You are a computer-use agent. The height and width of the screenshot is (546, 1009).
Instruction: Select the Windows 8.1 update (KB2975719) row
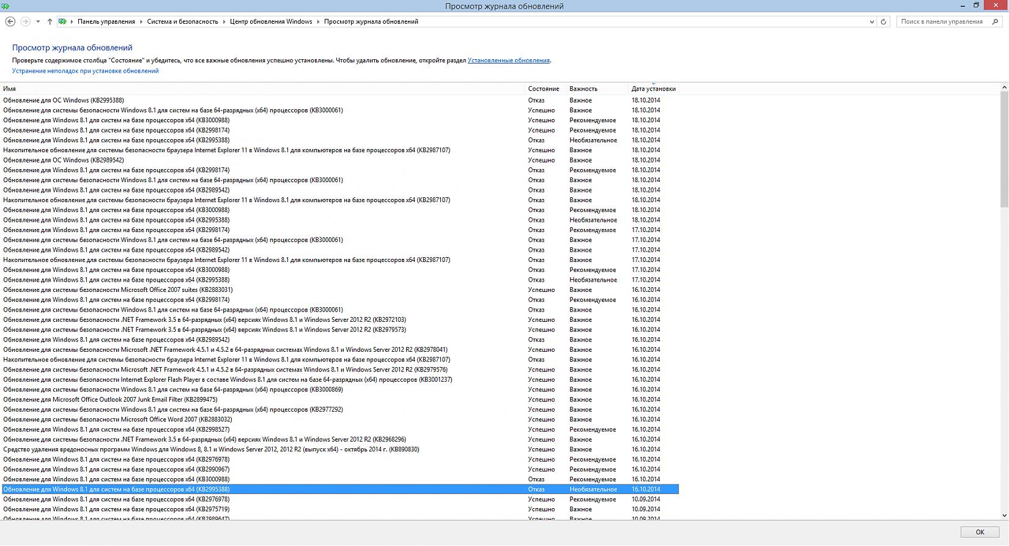pos(340,509)
